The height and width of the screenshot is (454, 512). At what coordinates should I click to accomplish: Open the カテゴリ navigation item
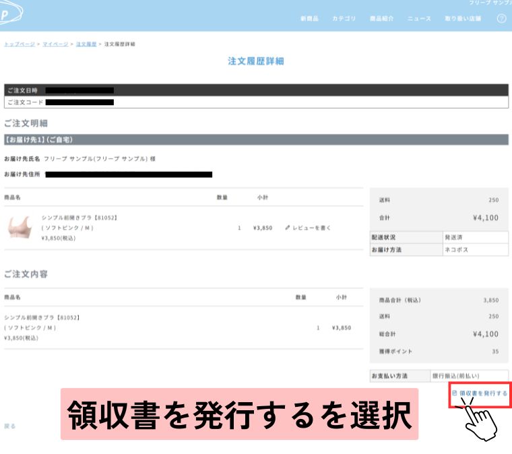344,18
